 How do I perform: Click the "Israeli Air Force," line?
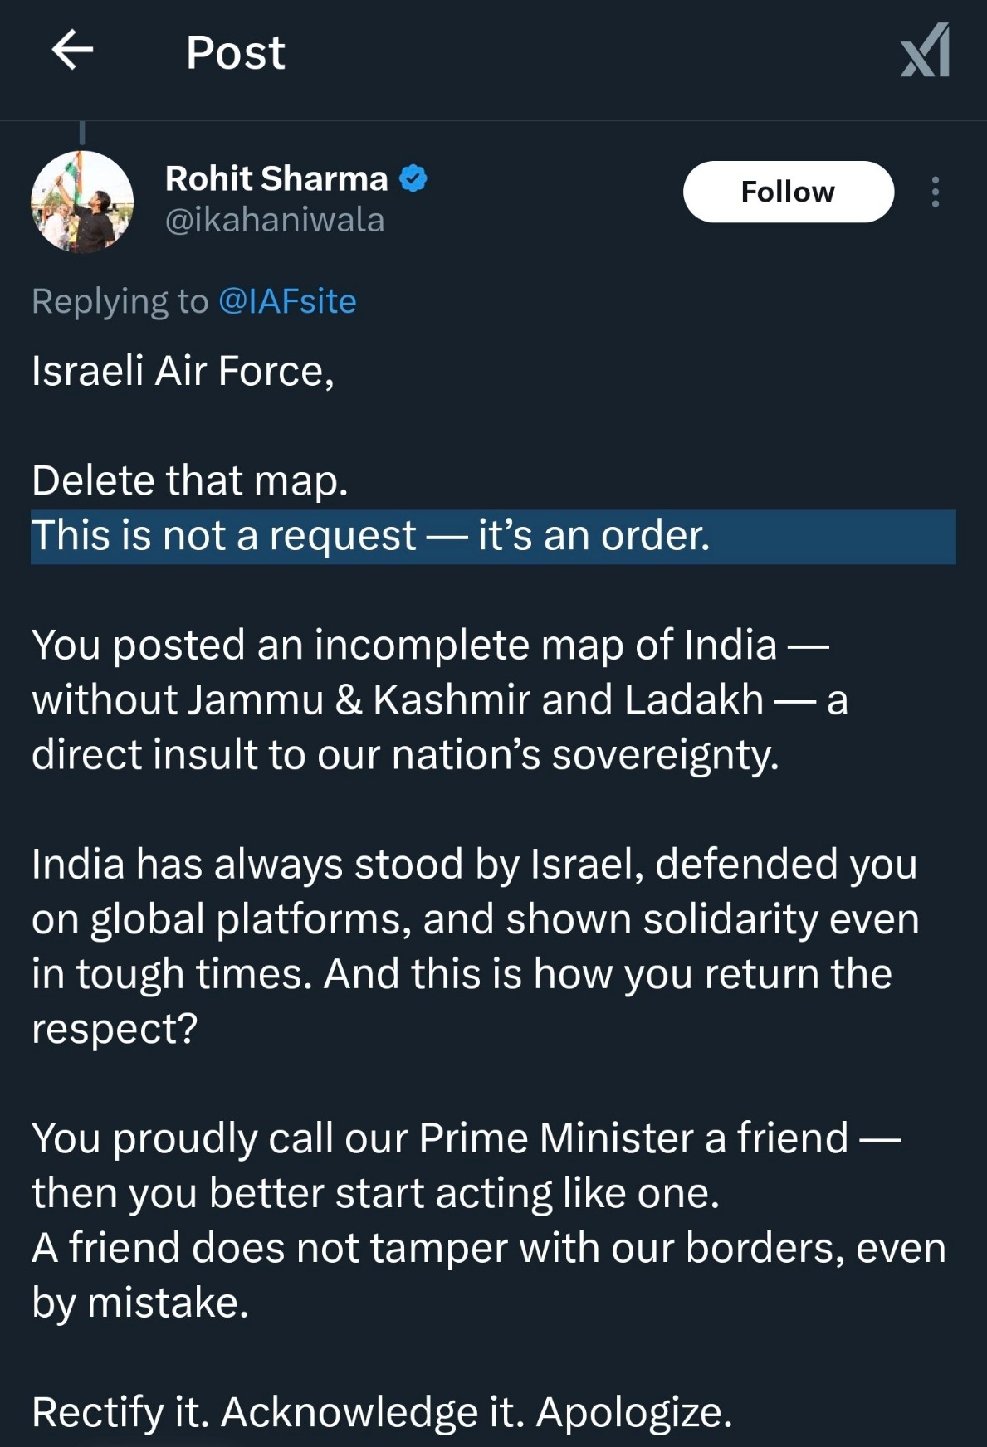click(183, 371)
